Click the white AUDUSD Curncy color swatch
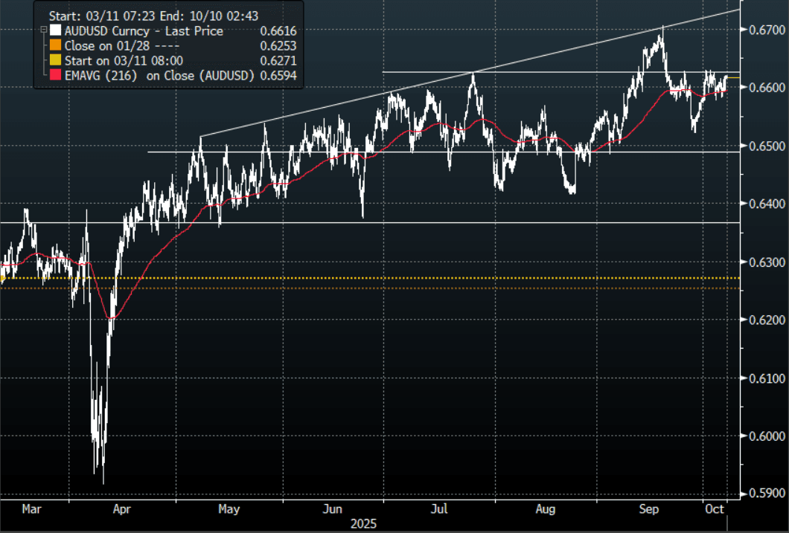 pyautogui.click(x=55, y=30)
